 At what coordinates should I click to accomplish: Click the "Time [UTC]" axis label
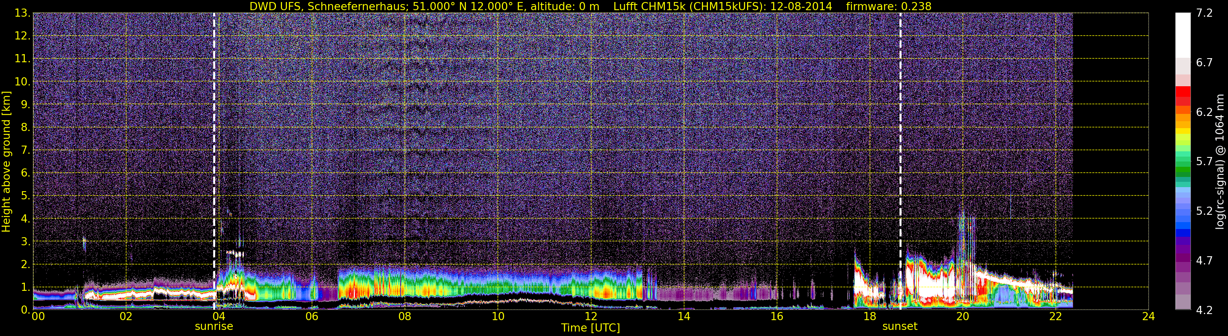pos(591,328)
